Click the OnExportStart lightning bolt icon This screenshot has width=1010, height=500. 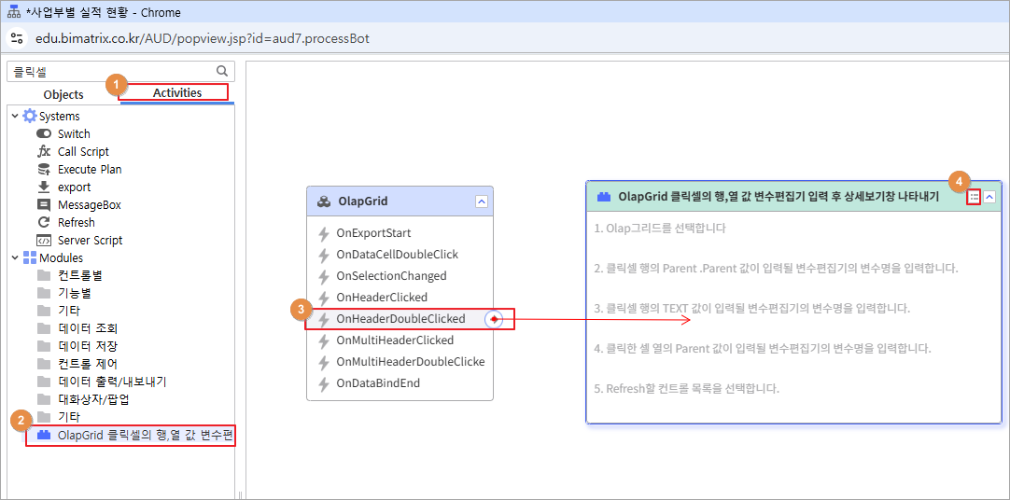coord(324,233)
